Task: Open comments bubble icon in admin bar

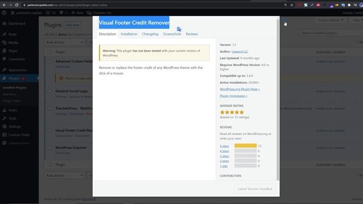Action: (x=61, y=12)
